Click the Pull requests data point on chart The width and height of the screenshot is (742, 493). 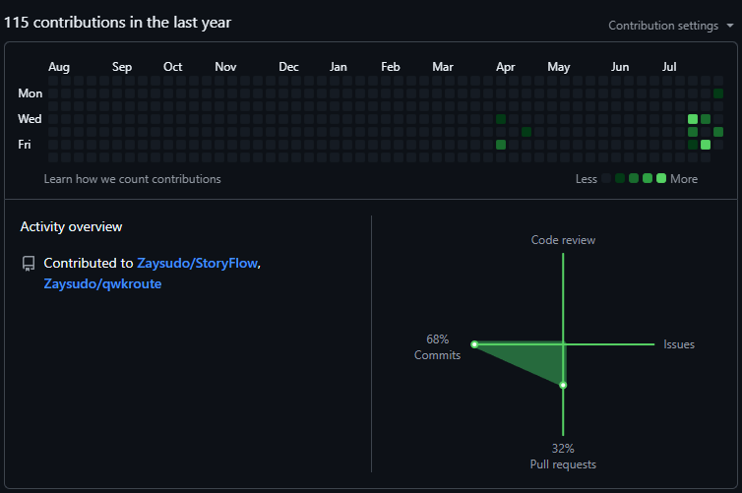[x=563, y=385]
